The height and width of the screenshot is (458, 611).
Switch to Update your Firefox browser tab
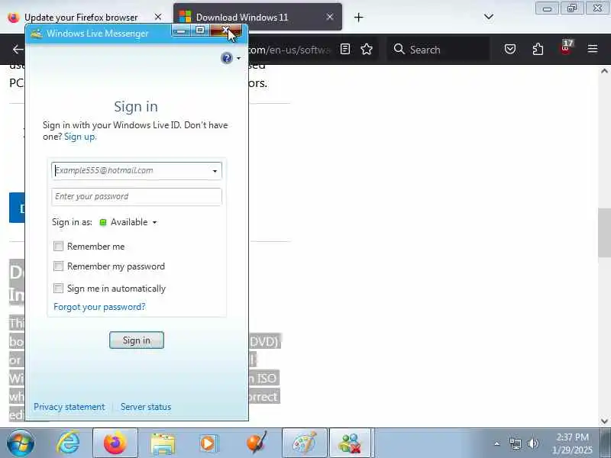pyautogui.click(x=81, y=17)
